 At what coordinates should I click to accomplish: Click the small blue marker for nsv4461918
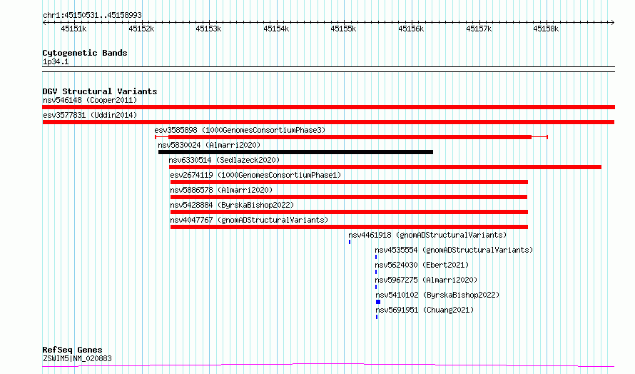pos(350,242)
